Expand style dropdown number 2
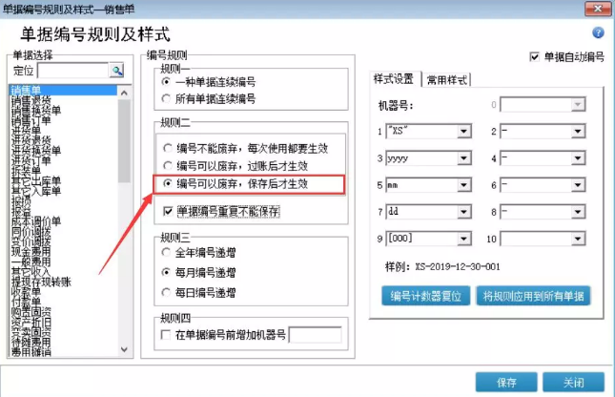Viewport: 615px width, 397px height. (578, 131)
